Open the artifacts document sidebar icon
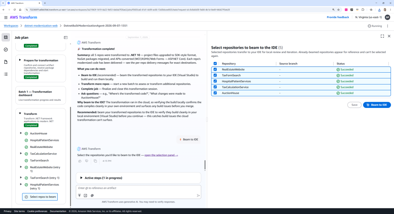The image size is (394, 214). tap(6, 62)
